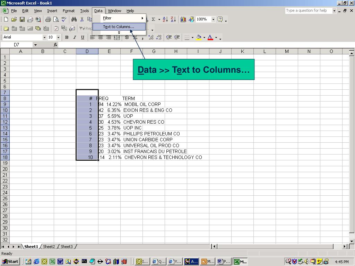Open the font name dropdown
This screenshot has width=355, height=266.
click(44, 37)
